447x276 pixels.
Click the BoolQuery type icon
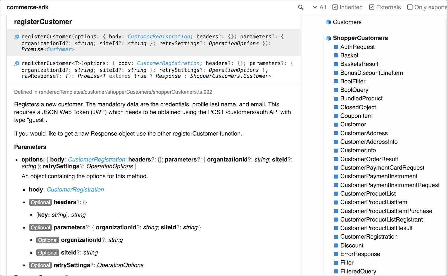click(336, 90)
